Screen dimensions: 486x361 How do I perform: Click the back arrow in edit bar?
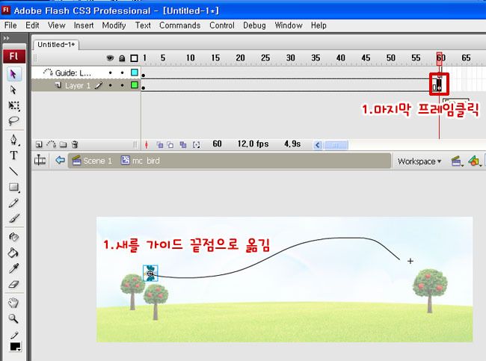coord(60,161)
